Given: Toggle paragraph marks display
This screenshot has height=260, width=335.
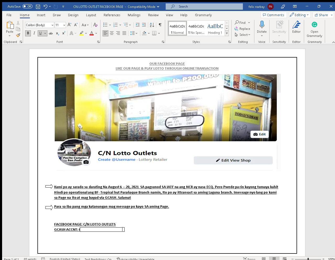Looking at the screenshot, I should pos(160,25).
